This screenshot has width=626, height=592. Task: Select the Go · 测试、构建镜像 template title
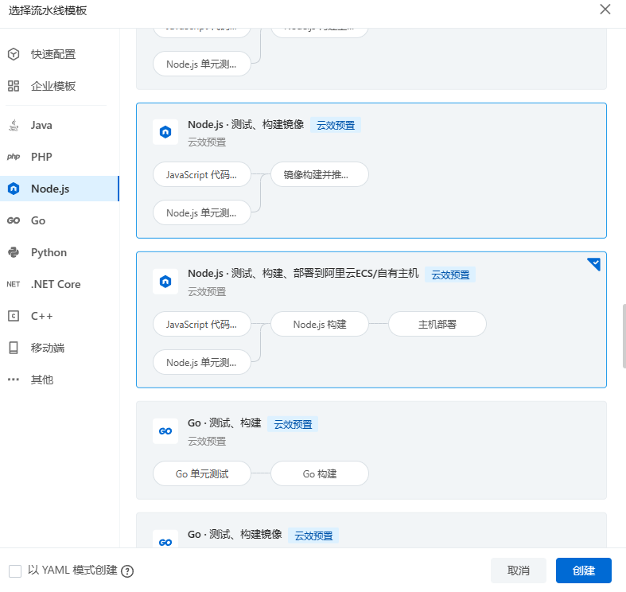click(235, 534)
